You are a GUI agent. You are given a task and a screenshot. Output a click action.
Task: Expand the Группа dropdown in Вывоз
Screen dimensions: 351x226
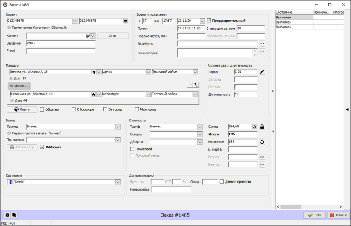tap(118, 127)
